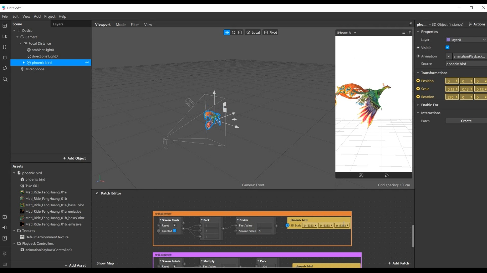Click the Add Patch button
The image size is (487, 273).
coord(398,263)
